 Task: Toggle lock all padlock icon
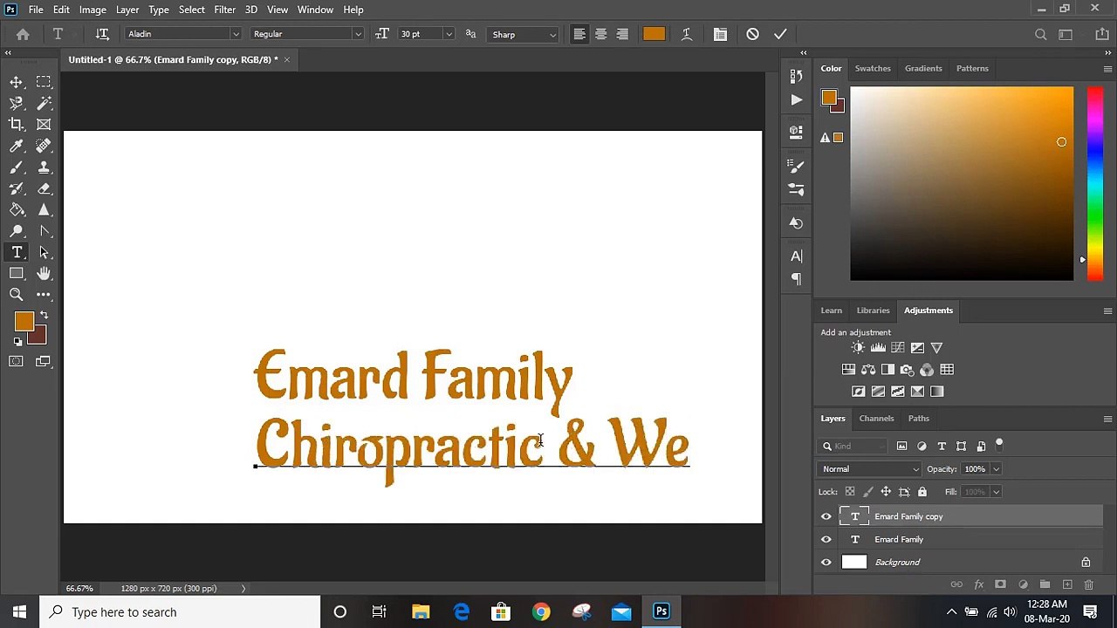coord(922,492)
